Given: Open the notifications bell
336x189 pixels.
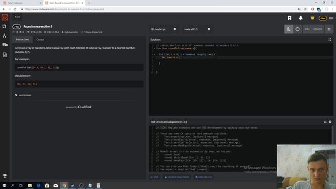Looking at the screenshot, I should pyautogui.click(x=301, y=18).
